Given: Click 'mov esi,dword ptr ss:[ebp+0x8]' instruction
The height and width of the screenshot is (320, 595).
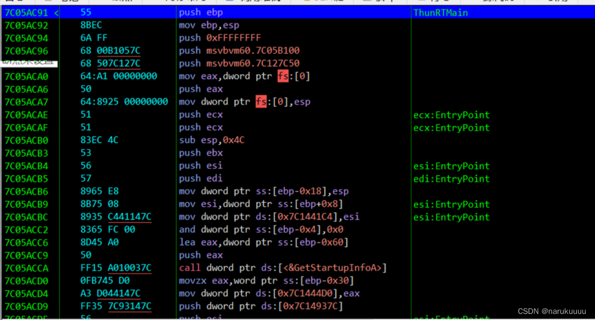Looking at the screenshot, I should click(x=261, y=205).
